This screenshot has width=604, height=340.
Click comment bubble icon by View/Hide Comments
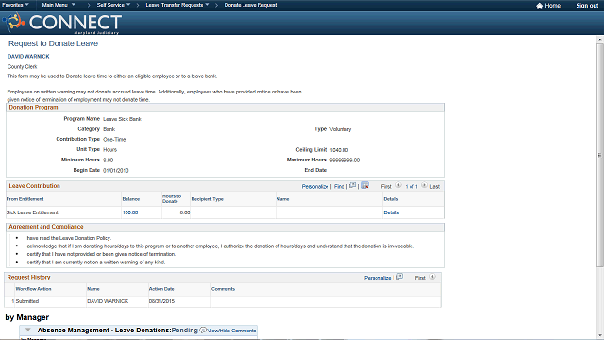point(204,330)
